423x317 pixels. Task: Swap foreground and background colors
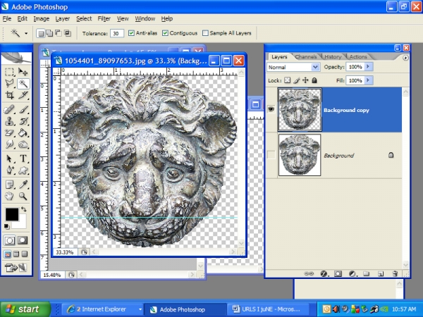(x=24, y=209)
